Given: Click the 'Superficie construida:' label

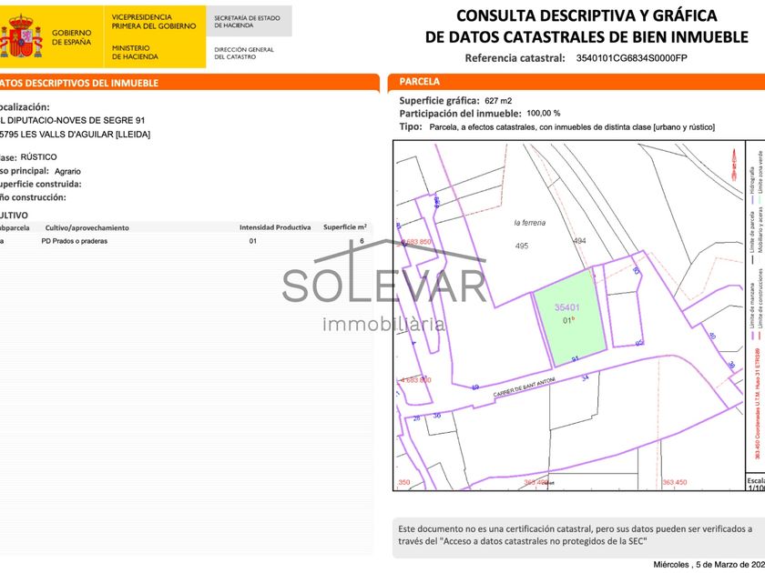Looking at the screenshot, I should pyautogui.click(x=40, y=184).
